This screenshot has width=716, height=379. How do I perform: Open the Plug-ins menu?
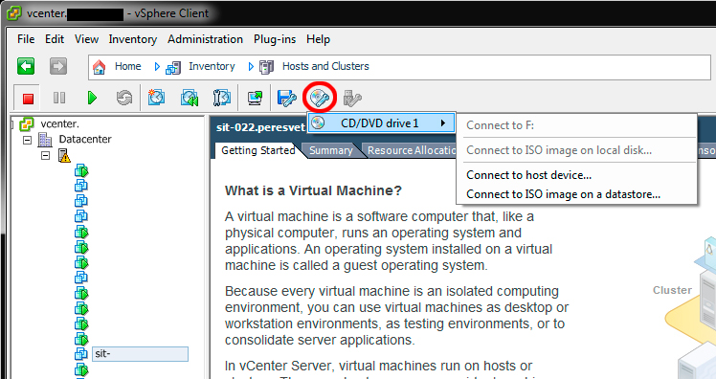[275, 39]
